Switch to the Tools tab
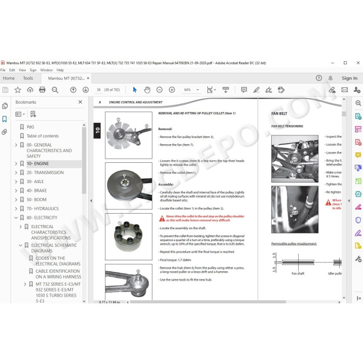 [x=28, y=78]
